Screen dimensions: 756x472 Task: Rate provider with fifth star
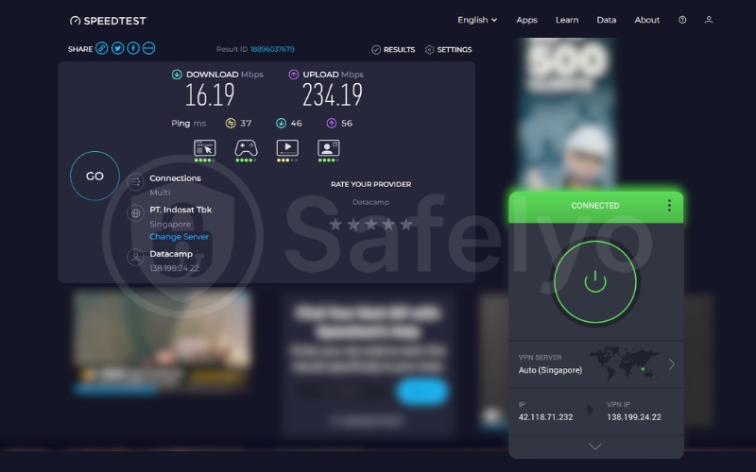pos(406,224)
